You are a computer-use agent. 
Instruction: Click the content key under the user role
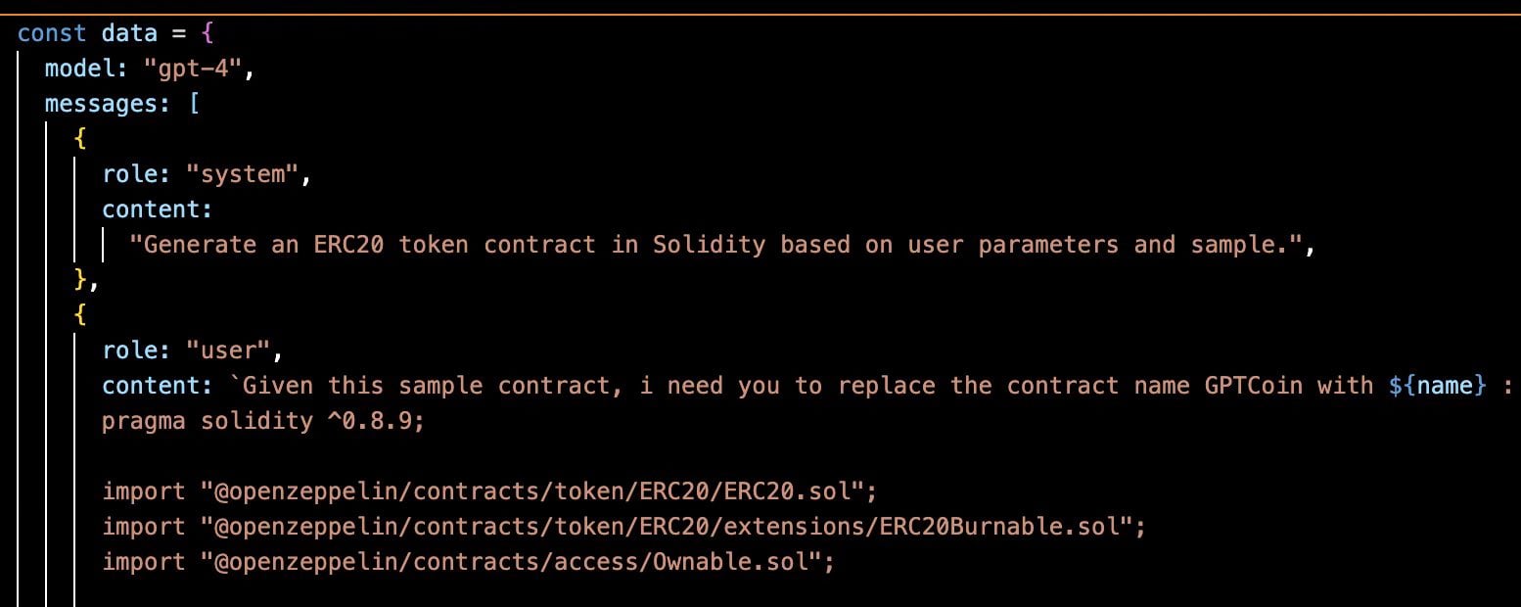pyautogui.click(x=157, y=386)
